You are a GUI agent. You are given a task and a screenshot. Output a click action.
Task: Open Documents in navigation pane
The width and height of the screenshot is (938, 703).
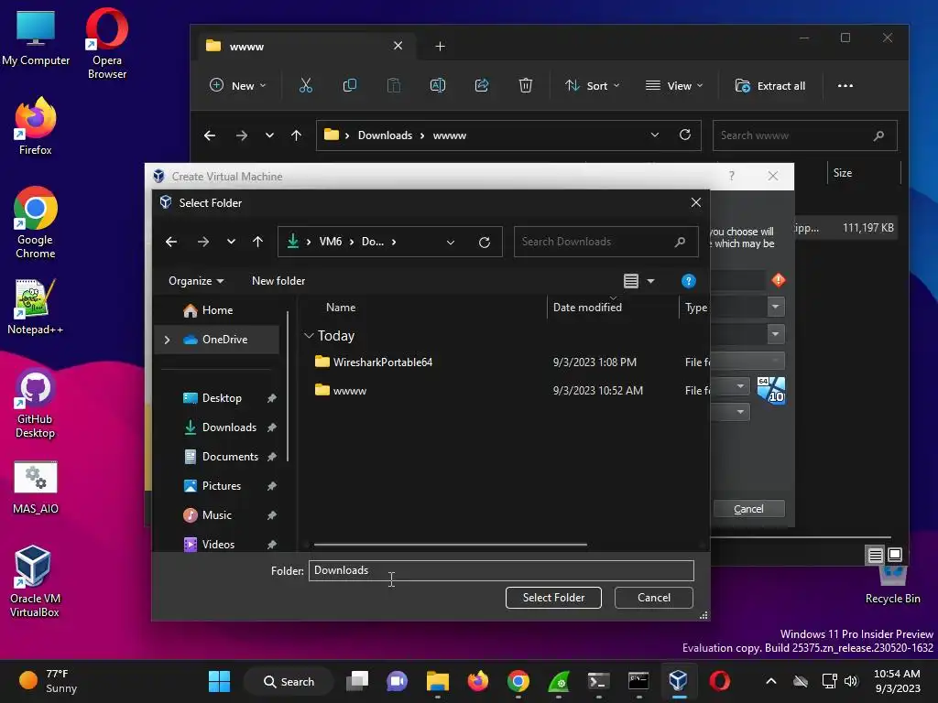[230, 457]
